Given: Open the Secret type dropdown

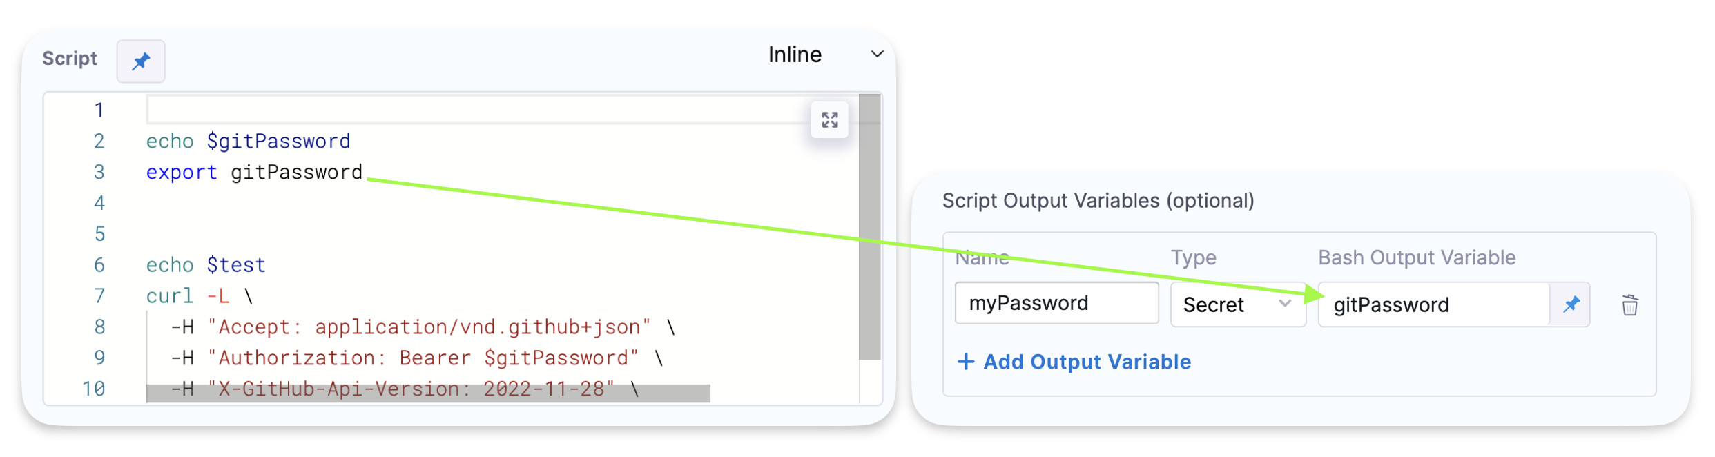Looking at the screenshot, I should (x=1237, y=304).
